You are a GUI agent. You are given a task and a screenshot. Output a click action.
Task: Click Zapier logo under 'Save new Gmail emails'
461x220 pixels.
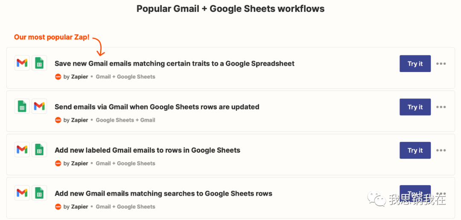(x=58, y=77)
